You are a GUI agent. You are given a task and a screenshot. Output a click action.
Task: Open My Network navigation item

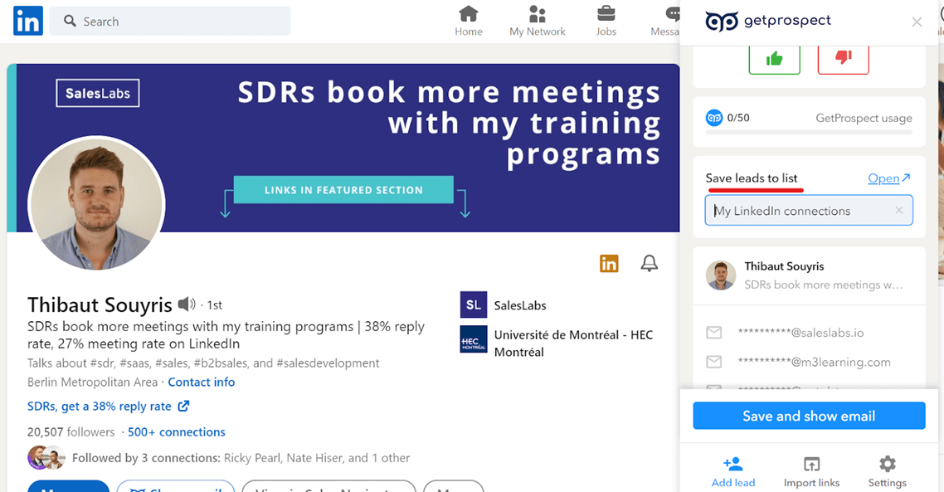tap(537, 21)
